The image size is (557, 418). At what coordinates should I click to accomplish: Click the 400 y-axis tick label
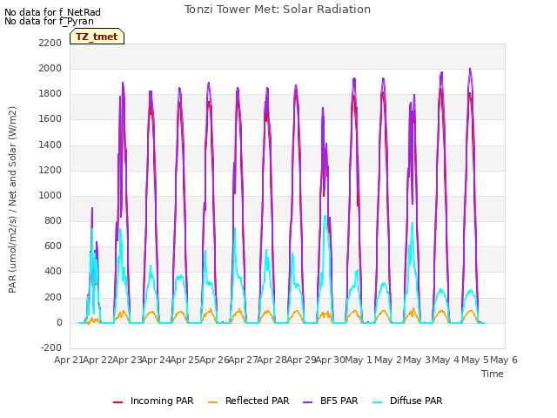[x=53, y=272]
